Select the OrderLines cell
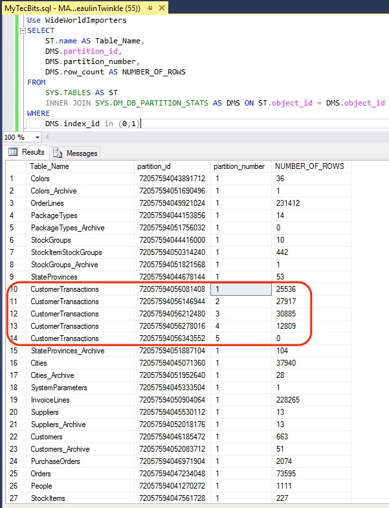389x508 pixels. pos(80,203)
